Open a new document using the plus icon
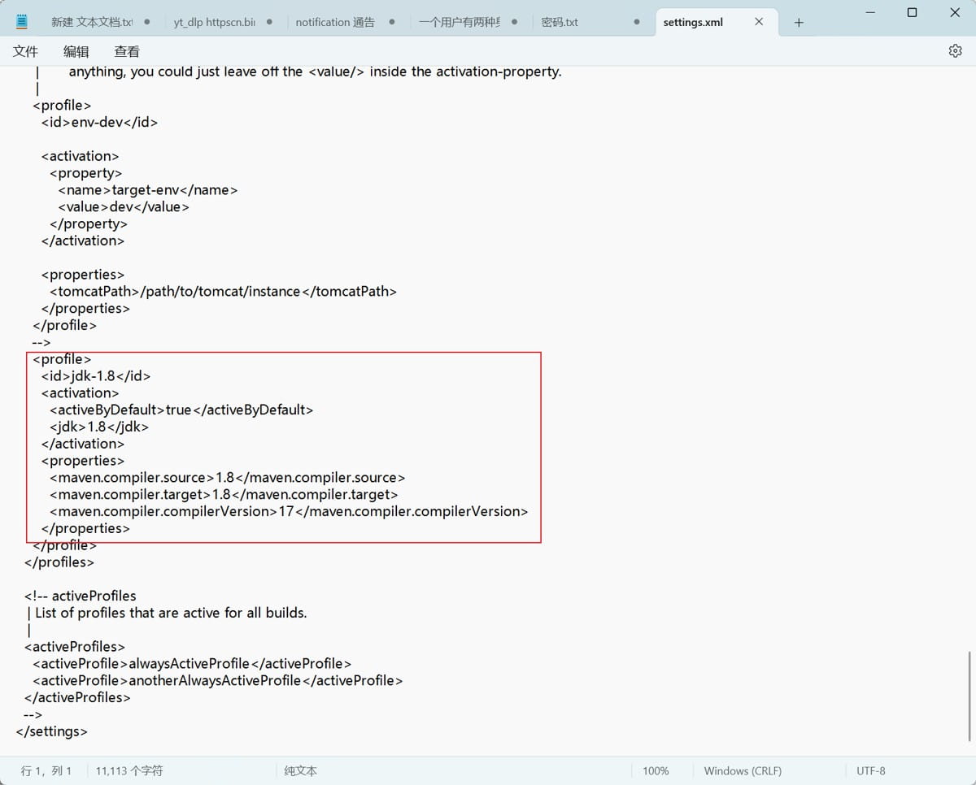 point(799,22)
